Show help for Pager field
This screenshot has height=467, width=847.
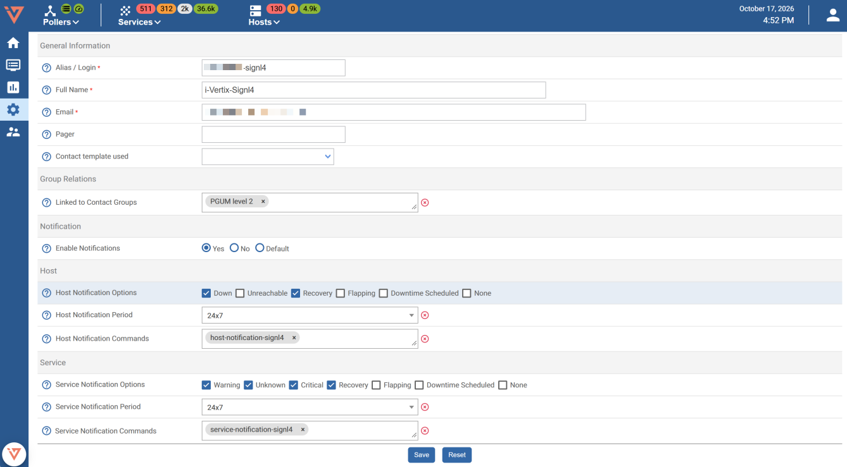[46, 134]
